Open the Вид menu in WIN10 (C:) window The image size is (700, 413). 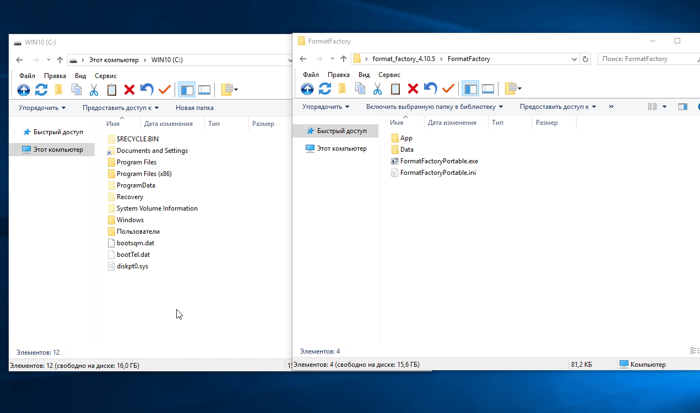coord(80,76)
